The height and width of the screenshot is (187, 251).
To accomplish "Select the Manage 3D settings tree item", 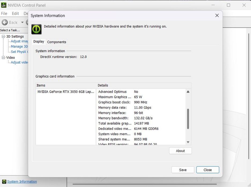I will 19,46.
